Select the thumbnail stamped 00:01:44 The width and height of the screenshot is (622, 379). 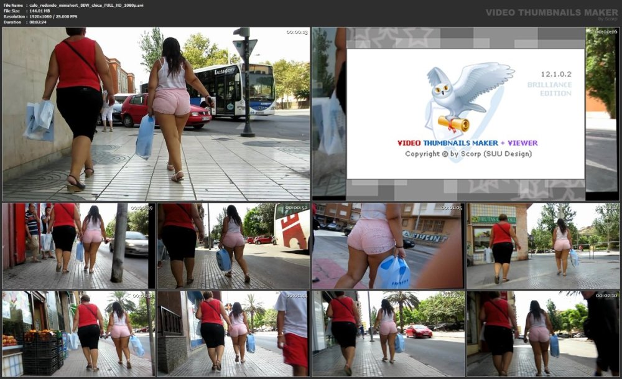[x=233, y=334]
